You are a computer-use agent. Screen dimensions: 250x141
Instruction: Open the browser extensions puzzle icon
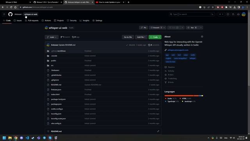(x=226, y=7)
